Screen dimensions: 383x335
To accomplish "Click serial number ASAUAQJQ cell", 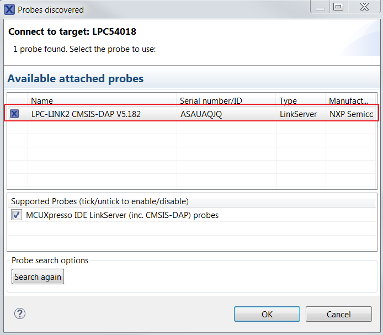I will [x=201, y=114].
